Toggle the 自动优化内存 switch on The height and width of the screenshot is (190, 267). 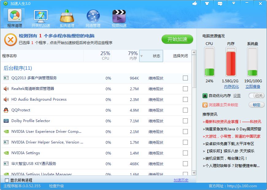(x=256, y=96)
